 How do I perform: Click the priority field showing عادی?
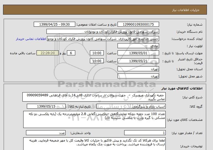138,46
